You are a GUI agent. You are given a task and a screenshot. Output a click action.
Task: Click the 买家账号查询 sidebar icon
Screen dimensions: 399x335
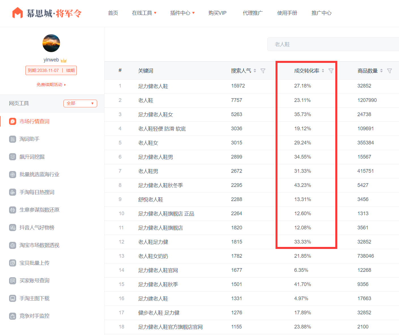click(13, 281)
